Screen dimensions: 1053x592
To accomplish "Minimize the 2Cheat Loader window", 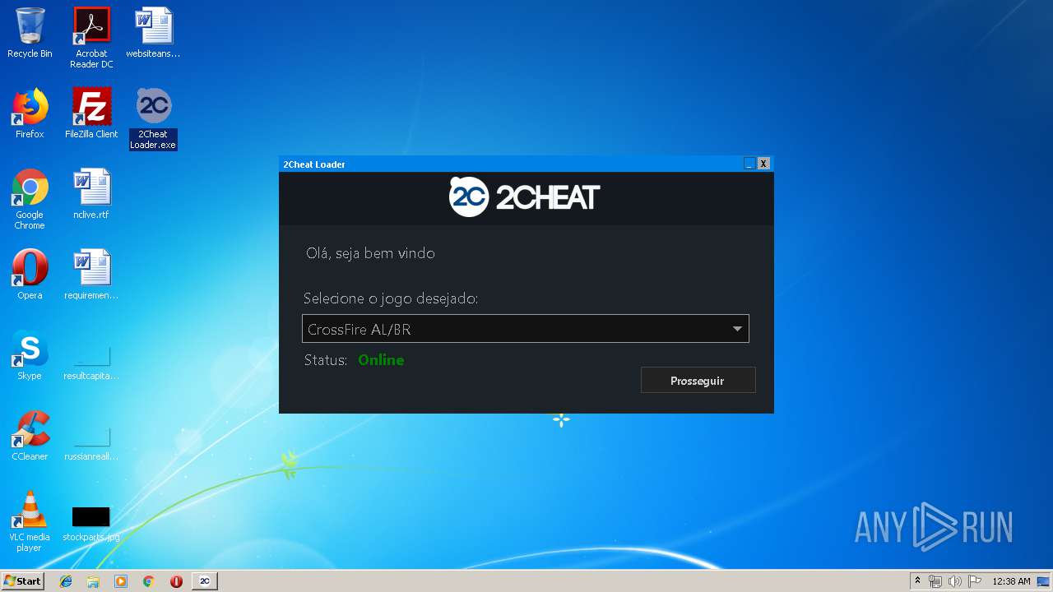I will (749, 164).
